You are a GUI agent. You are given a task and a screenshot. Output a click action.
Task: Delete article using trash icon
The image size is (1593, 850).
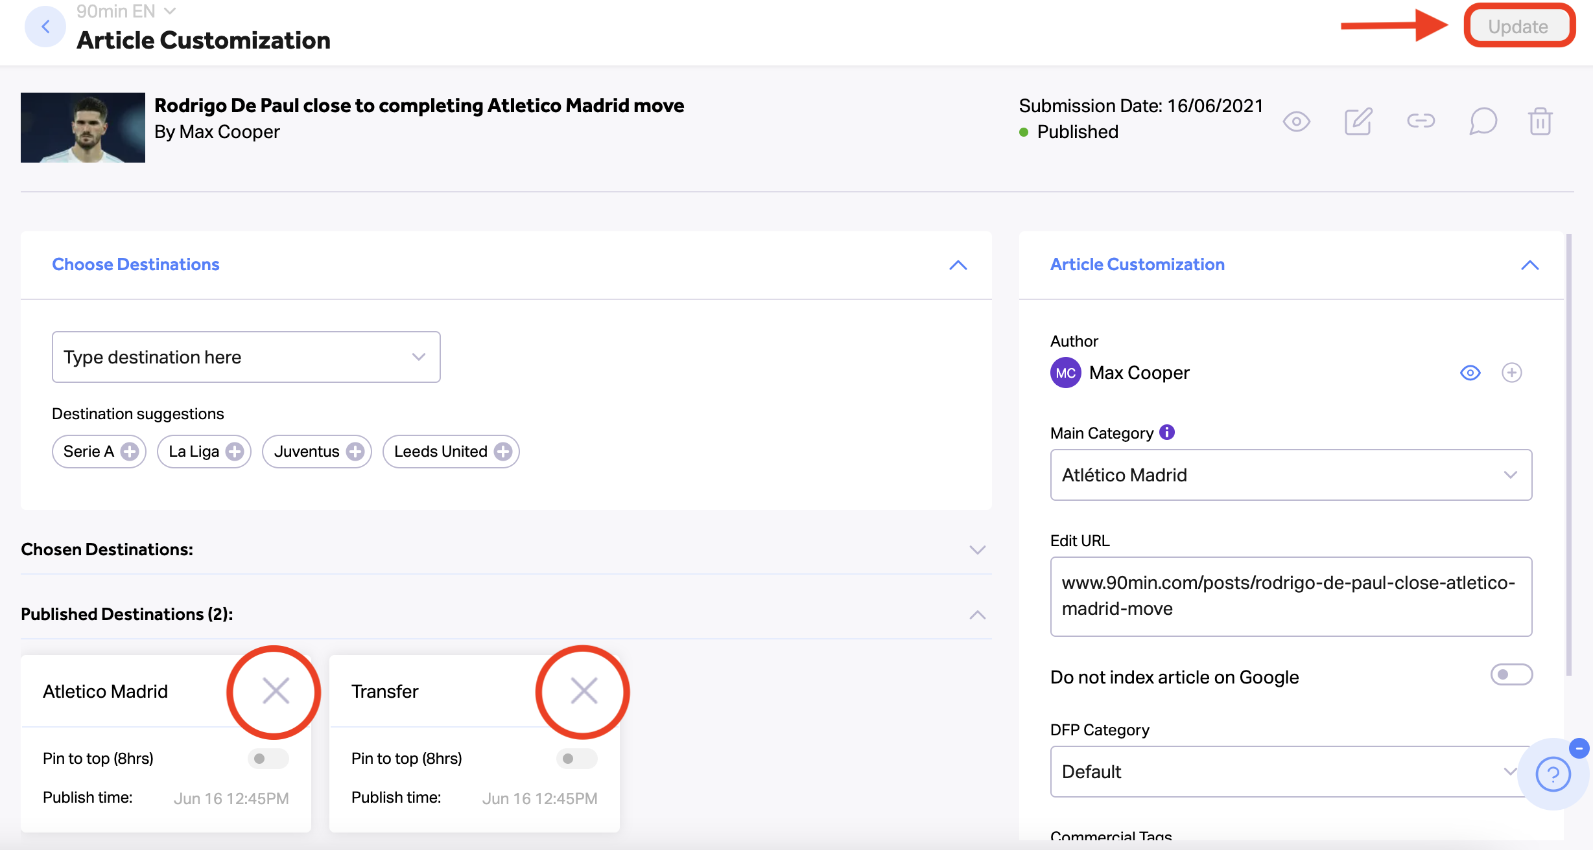click(x=1540, y=121)
